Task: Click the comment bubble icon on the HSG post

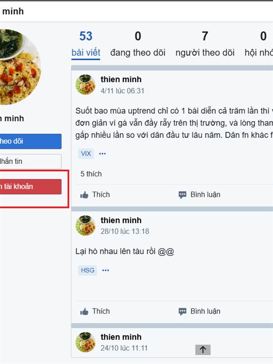Action: point(182,312)
